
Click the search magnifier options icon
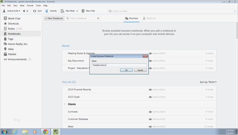111,11
